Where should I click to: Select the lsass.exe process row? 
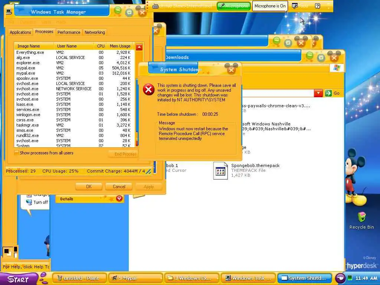pos(74,104)
